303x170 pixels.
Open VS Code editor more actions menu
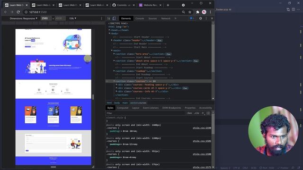(299, 9)
